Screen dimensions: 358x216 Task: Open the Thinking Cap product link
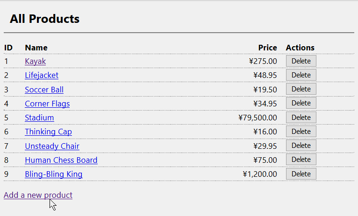pyautogui.click(x=49, y=132)
